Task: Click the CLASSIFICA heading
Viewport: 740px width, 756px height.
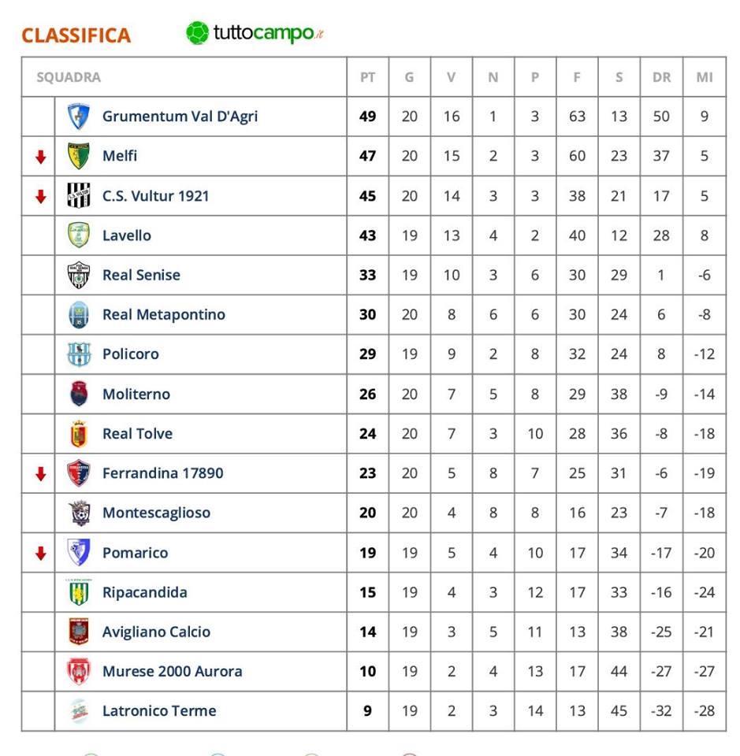Action: coord(76,35)
